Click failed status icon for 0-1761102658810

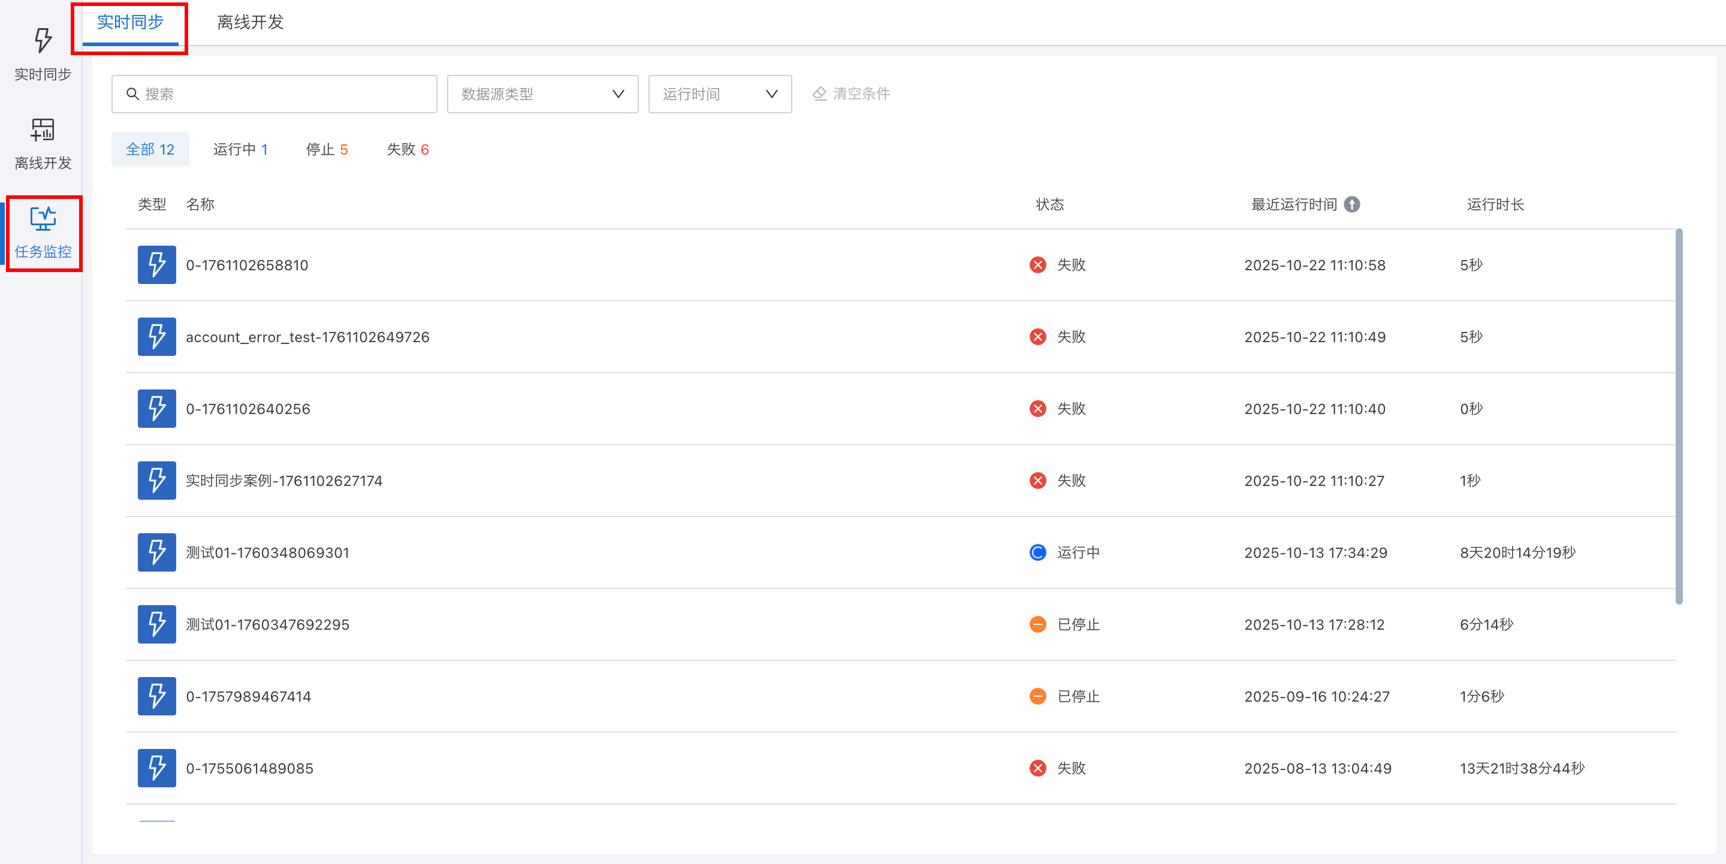coord(1037,265)
